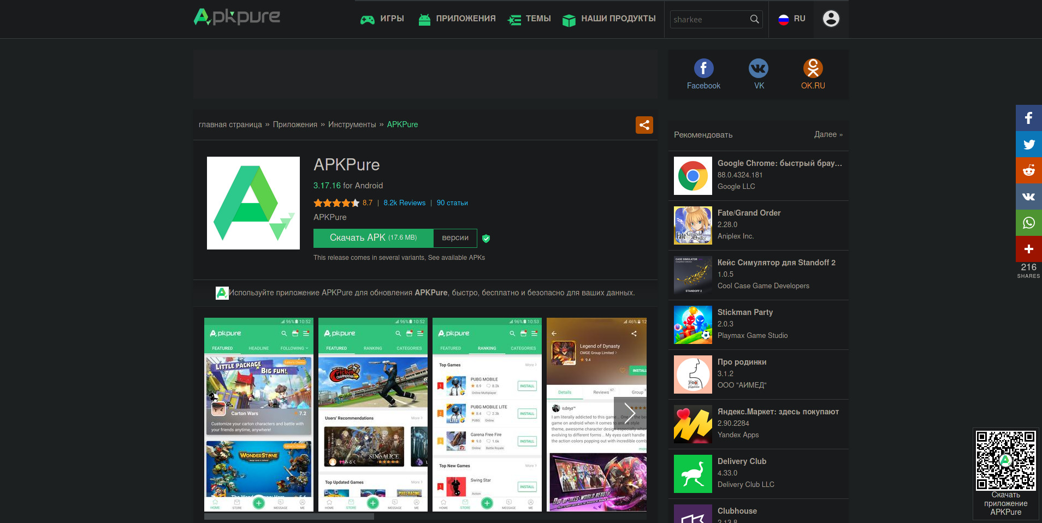Share via Facebook side button

(1029, 118)
